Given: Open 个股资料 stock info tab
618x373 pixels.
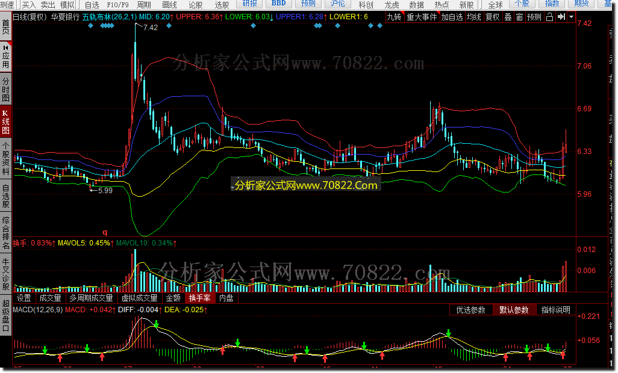Looking at the screenshot, I should pyautogui.click(x=5, y=158).
